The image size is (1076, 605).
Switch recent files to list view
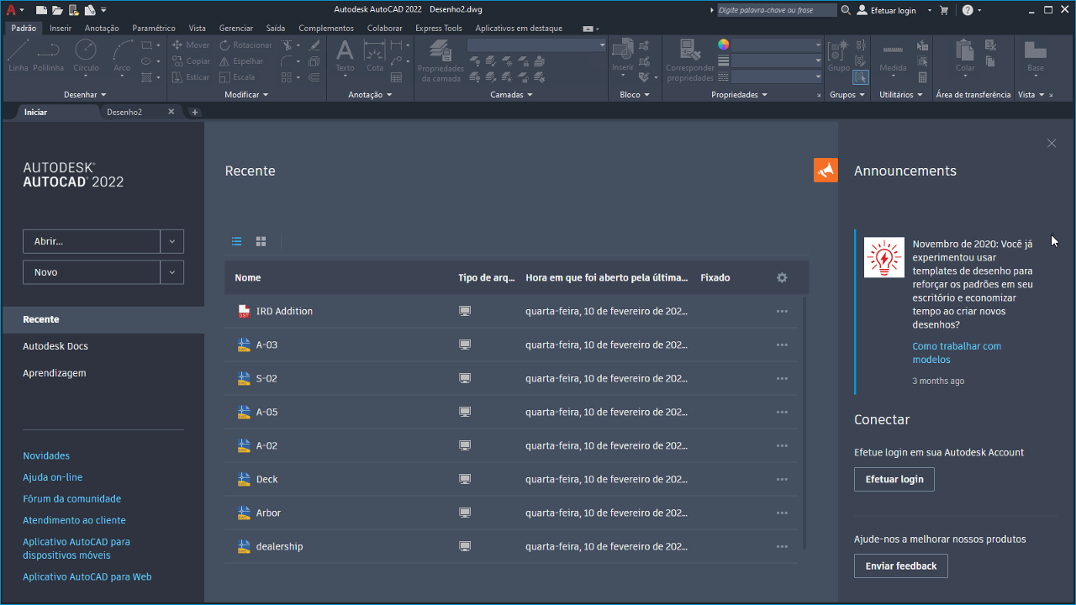click(x=237, y=241)
